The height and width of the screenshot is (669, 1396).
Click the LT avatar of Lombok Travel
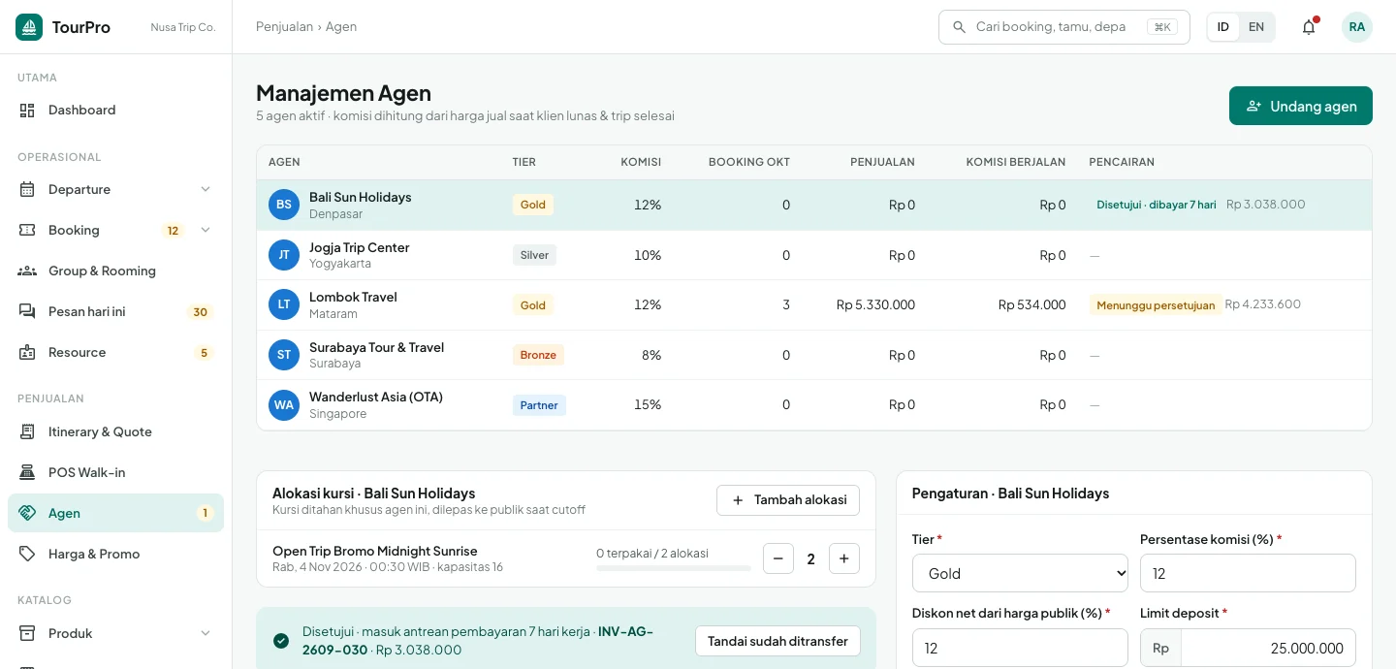coord(284,304)
